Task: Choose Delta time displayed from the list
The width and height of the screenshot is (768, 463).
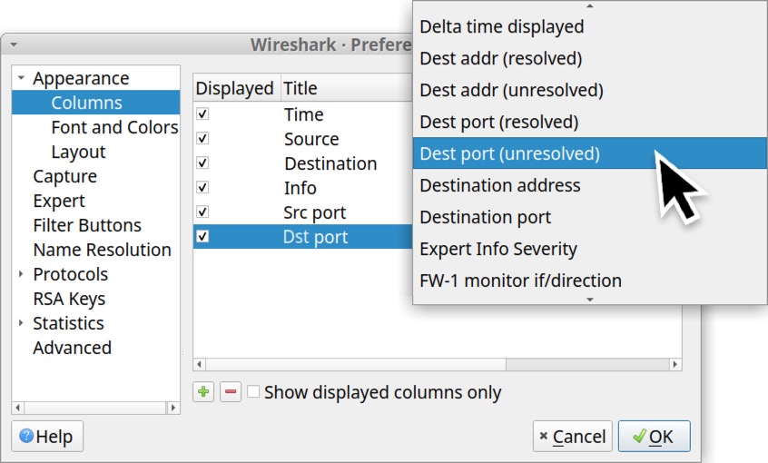Action: coord(590,26)
